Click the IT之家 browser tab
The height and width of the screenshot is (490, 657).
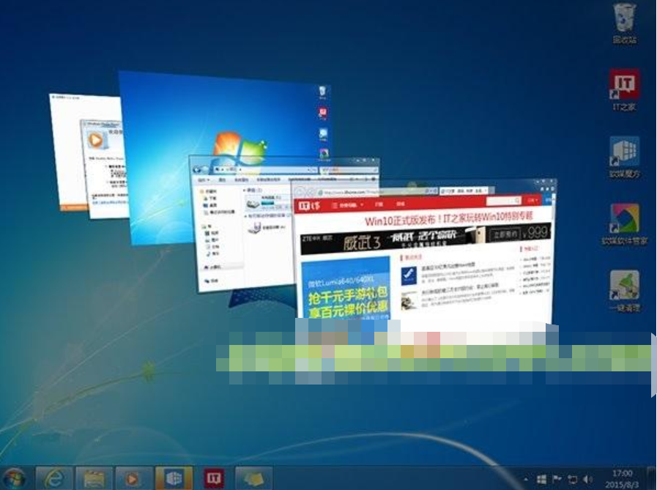tap(463, 190)
